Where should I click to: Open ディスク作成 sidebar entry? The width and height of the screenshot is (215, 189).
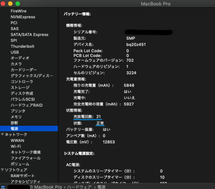coord(22,93)
